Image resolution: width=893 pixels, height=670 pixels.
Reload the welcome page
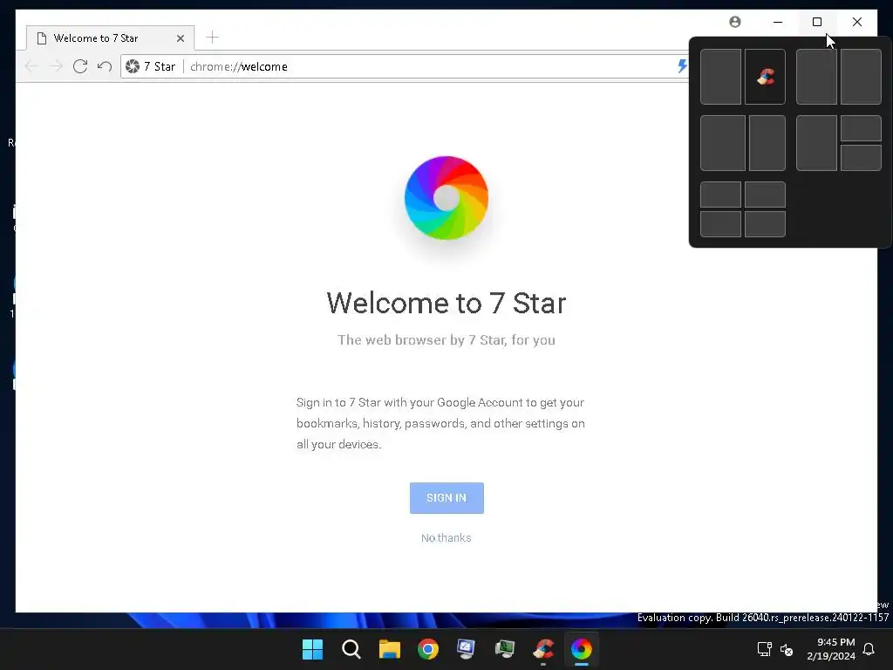[80, 66]
